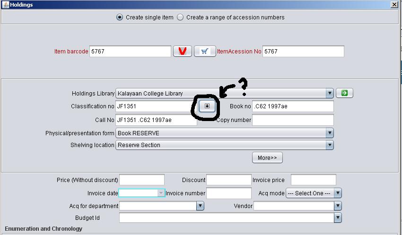The image size is (402, 235).
Task: Click the Copy number text field
Action: pyautogui.click(x=293, y=120)
